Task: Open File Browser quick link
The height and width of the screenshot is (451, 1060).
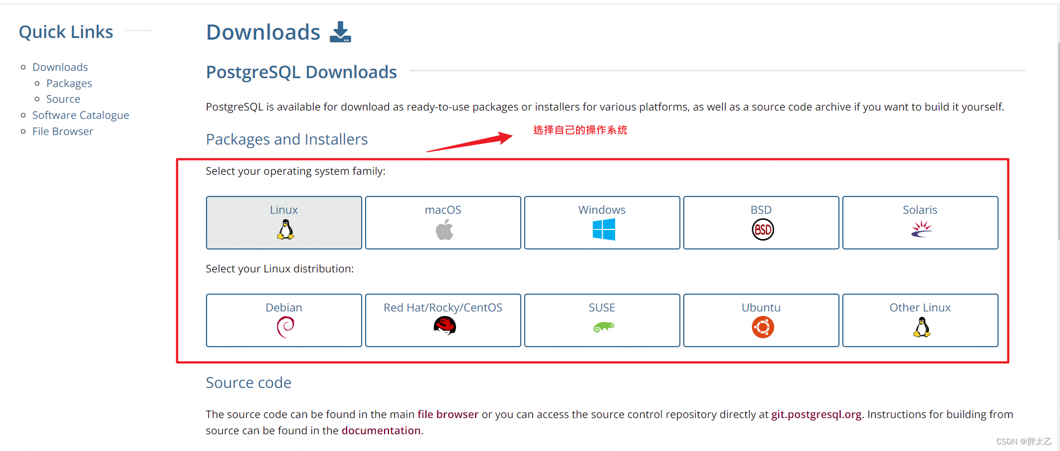Action: [x=63, y=131]
